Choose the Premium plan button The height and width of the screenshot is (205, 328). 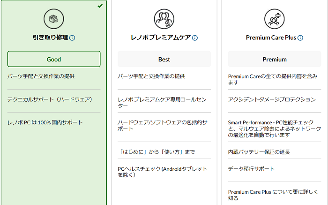(x=275, y=59)
